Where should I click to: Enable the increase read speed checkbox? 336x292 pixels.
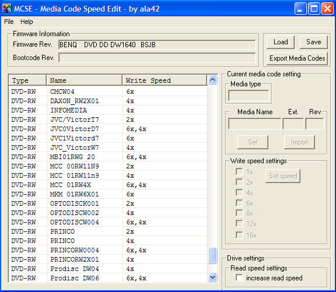(x=239, y=277)
